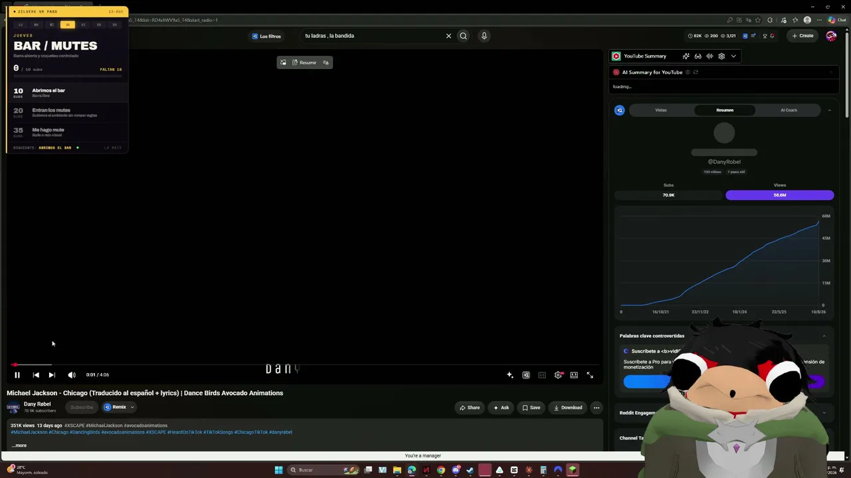Collapse Palabras clave controvertidas section
The width and height of the screenshot is (851, 478).
tap(824, 336)
